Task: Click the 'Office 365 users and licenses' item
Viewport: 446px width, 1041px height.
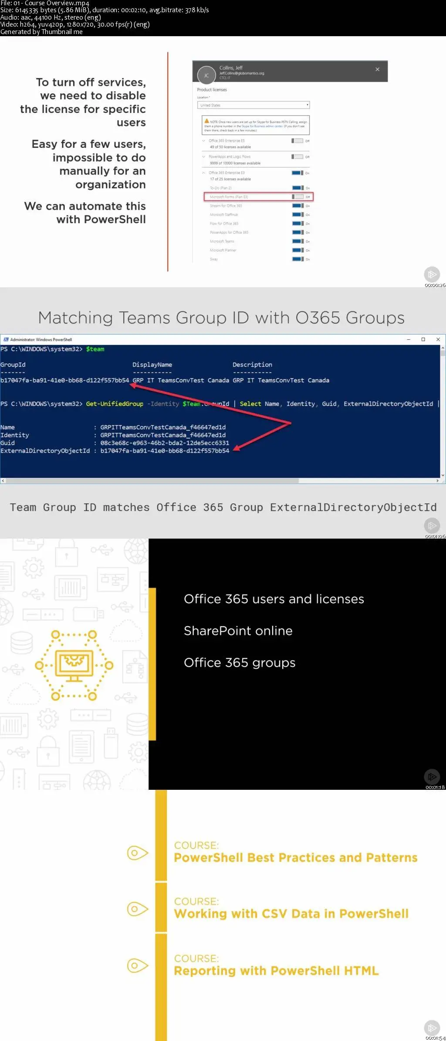Action: click(x=274, y=599)
